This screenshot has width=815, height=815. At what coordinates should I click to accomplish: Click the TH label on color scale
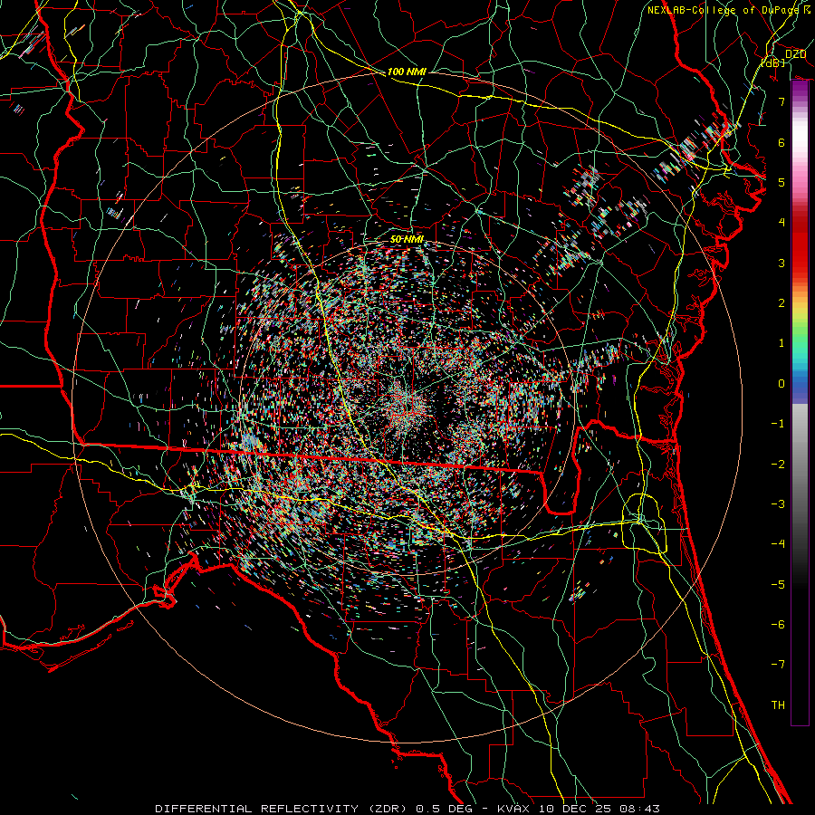click(778, 705)
